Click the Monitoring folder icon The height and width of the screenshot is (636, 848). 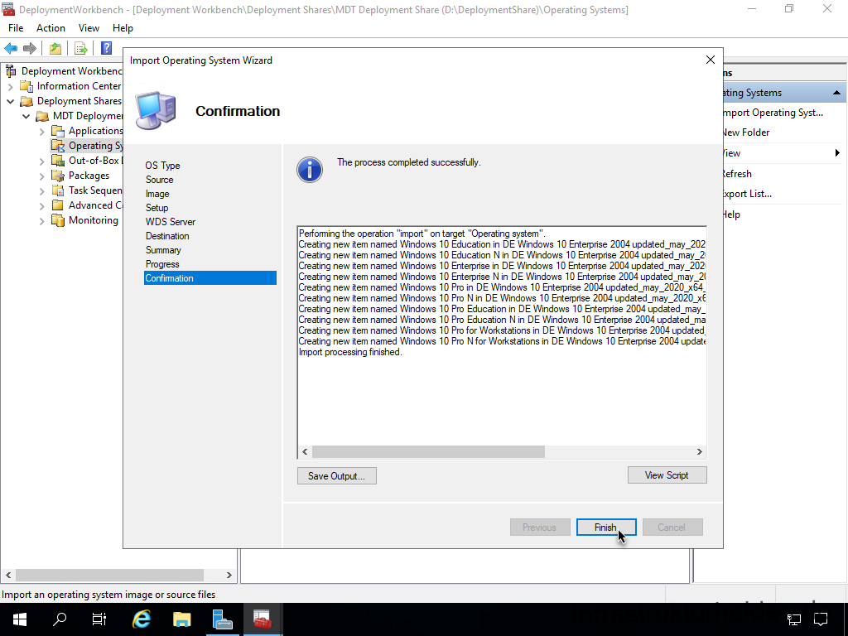point(58,220)
